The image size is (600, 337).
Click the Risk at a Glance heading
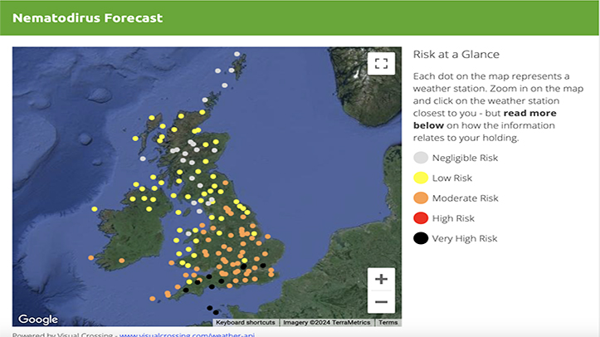point(456,55)
